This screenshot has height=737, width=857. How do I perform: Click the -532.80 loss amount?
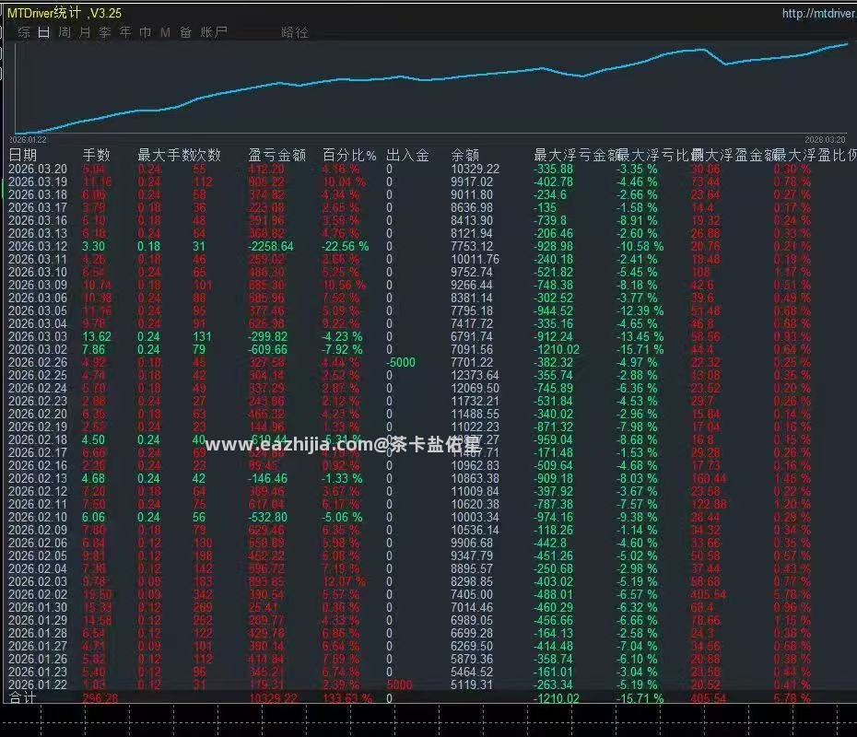pos(267,518)
